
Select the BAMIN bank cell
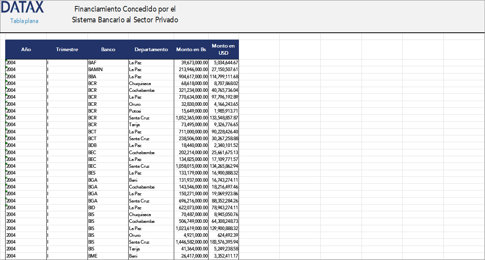(95, 69)
